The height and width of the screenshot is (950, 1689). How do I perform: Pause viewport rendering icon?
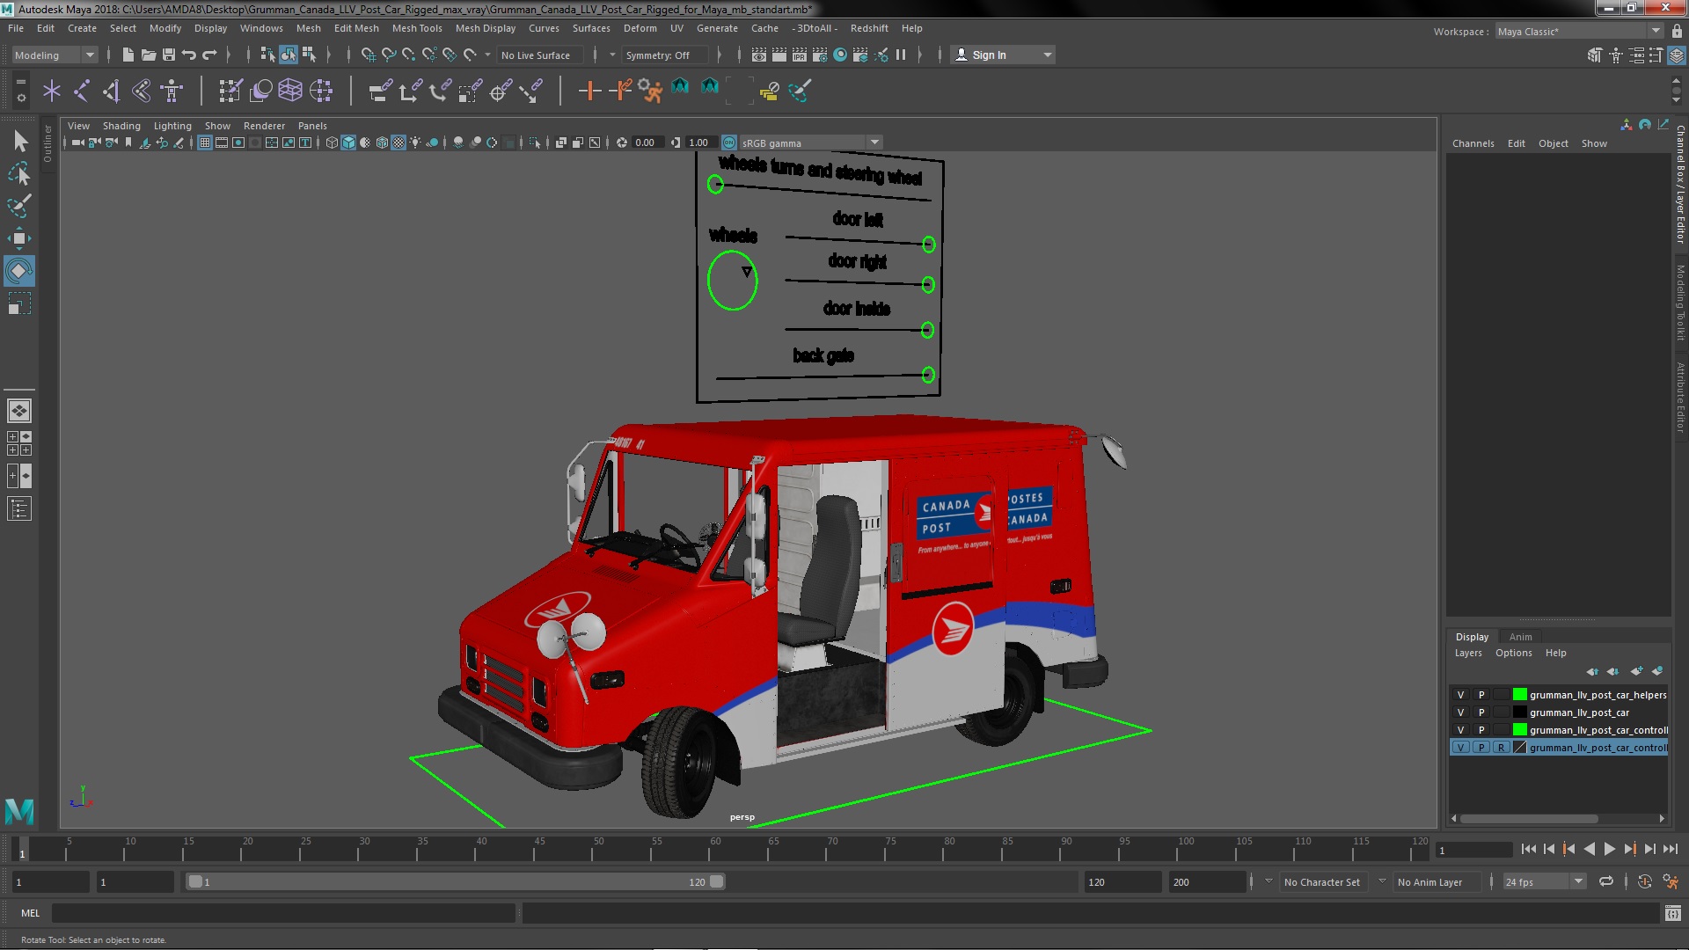tap(901, 55)
